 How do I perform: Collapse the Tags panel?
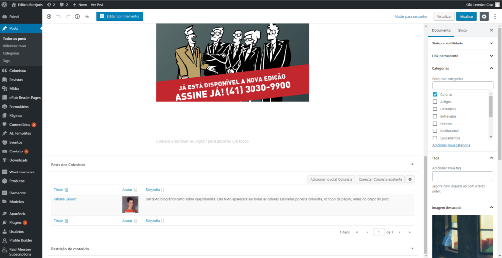463,158
